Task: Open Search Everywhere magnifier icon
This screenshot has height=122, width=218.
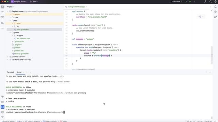Action: [211, 1]
